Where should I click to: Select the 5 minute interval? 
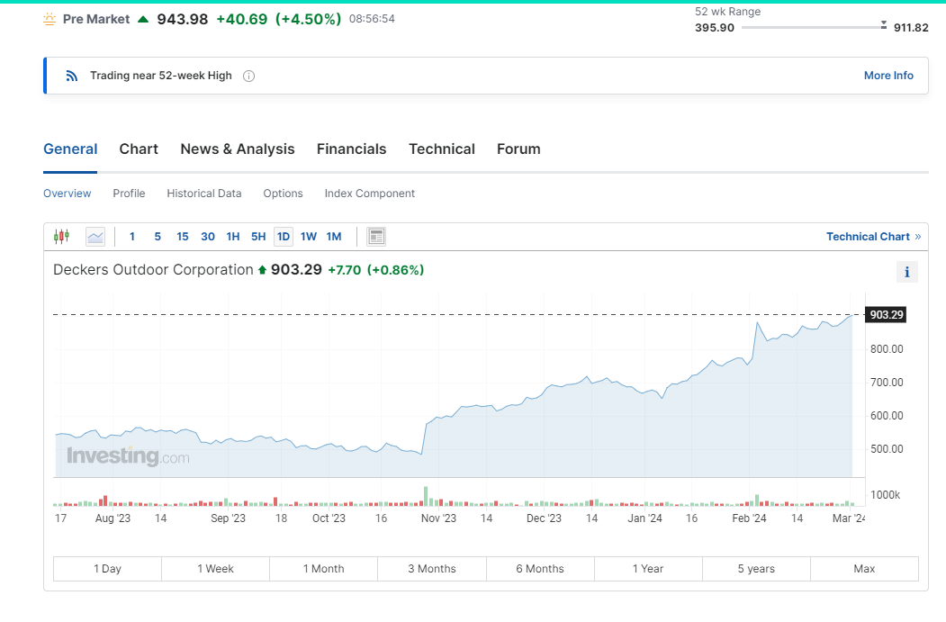click(158, 237)
